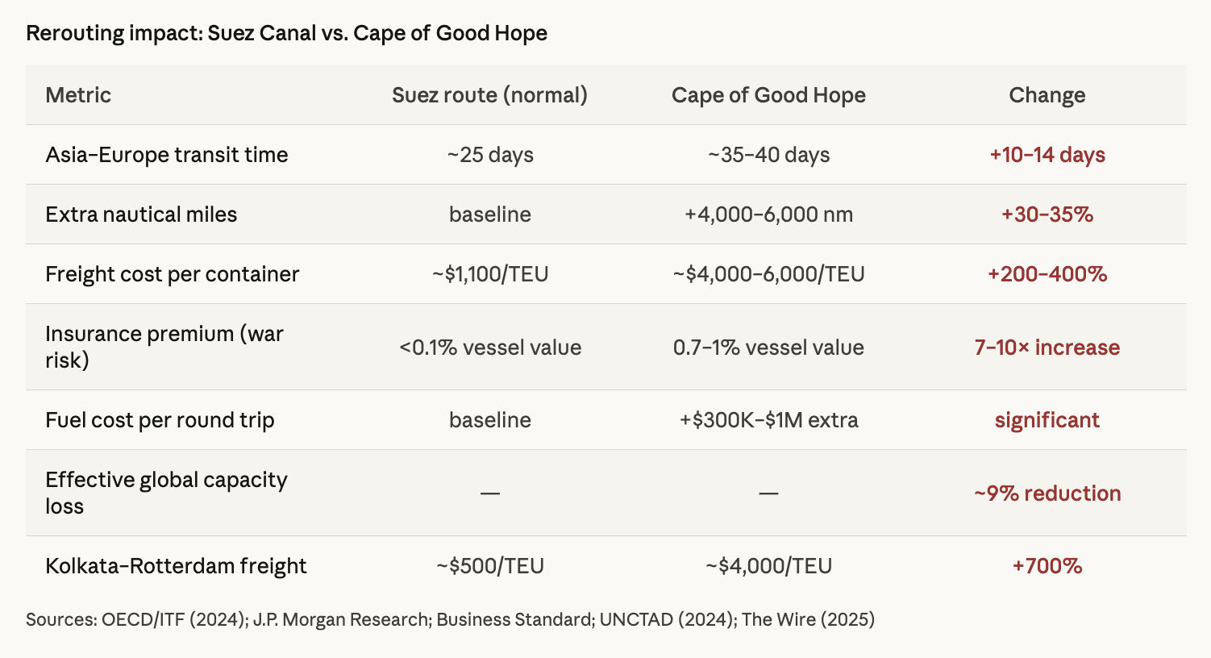1211x658 pixels.
Task: Select the '~9% reduction' value
Action: click(1047, 493)
